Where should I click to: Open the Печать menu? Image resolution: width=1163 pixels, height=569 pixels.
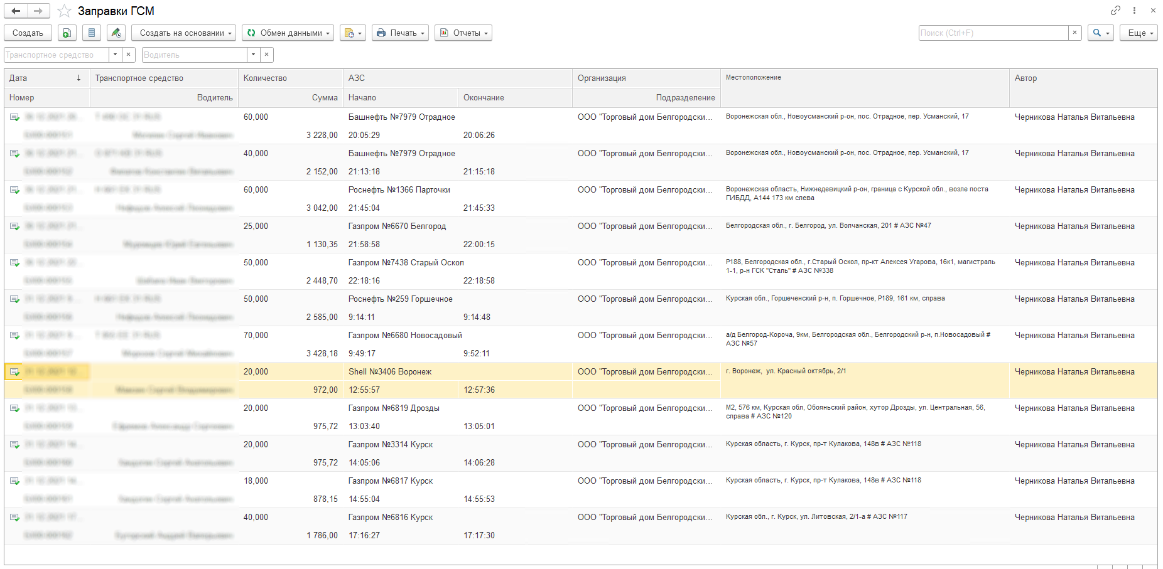coord(400,33)
